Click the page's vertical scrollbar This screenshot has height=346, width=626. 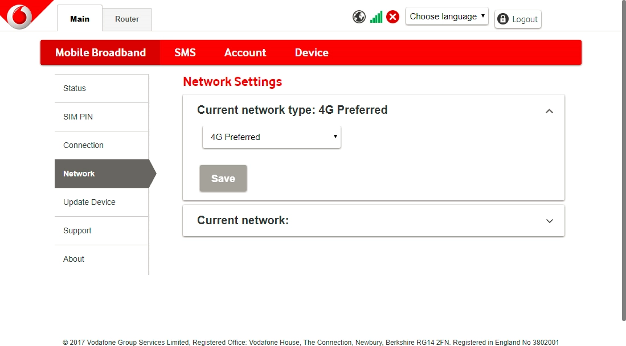623,159
